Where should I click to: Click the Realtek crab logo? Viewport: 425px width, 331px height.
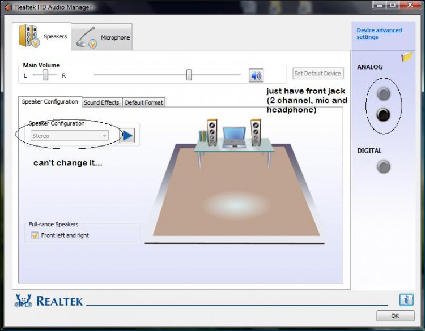point(23,300)
